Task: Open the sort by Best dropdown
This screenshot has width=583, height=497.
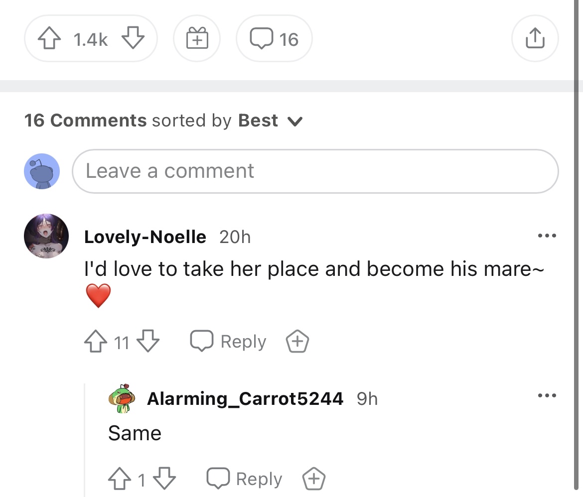Action: pyautogui.click(x=271, y=121)
